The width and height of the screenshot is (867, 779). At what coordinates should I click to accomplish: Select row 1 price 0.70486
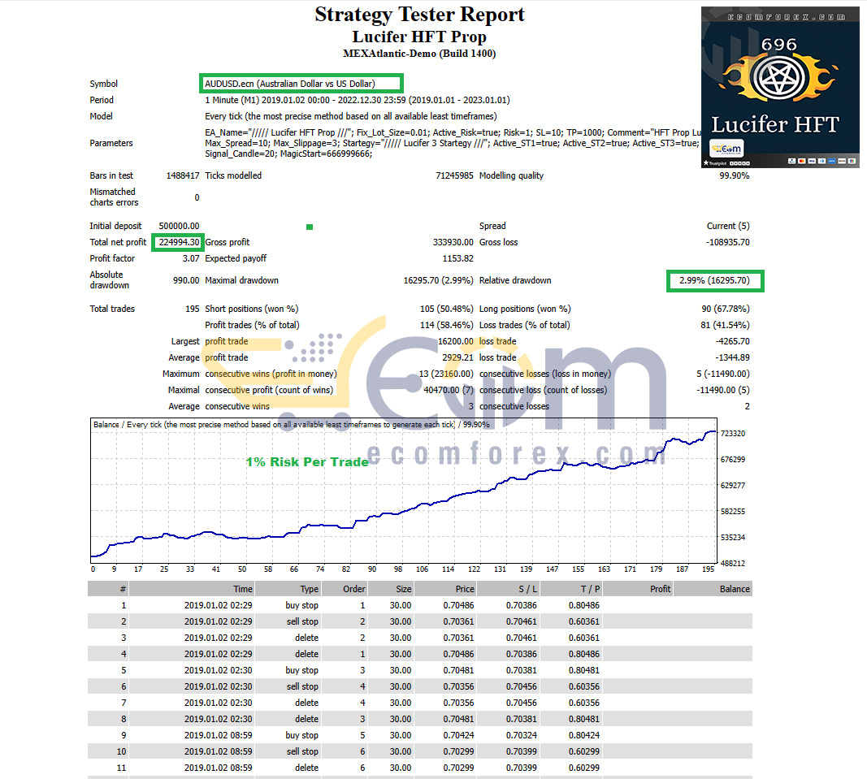coord(458,605)
